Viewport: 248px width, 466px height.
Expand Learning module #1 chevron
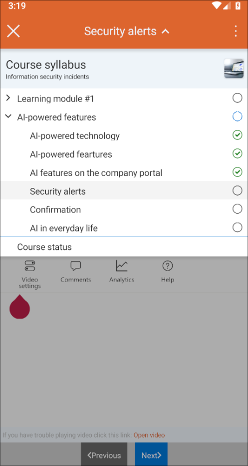point(8,98)
